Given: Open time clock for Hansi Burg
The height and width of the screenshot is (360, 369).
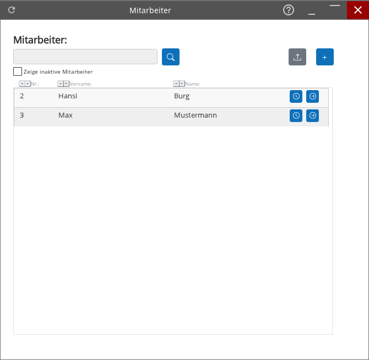Looking at the screenshot, I should (296, 97).
